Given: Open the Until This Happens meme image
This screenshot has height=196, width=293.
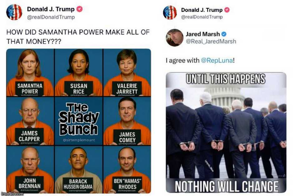Looking at the screenshot, I should pos(226,132).
